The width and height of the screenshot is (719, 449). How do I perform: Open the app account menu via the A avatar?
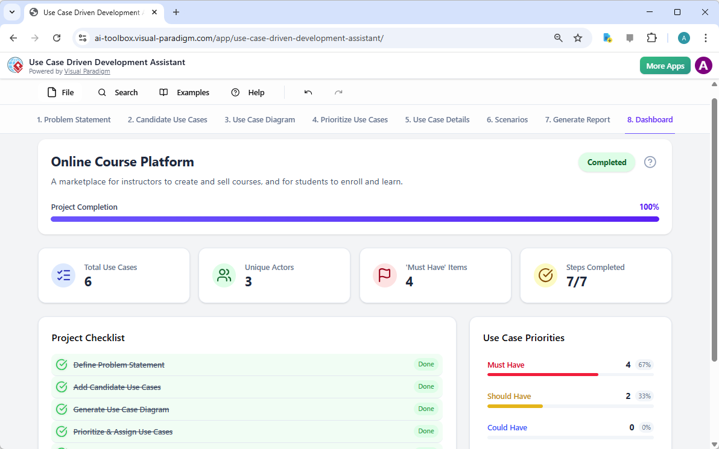tap(703, 65)
